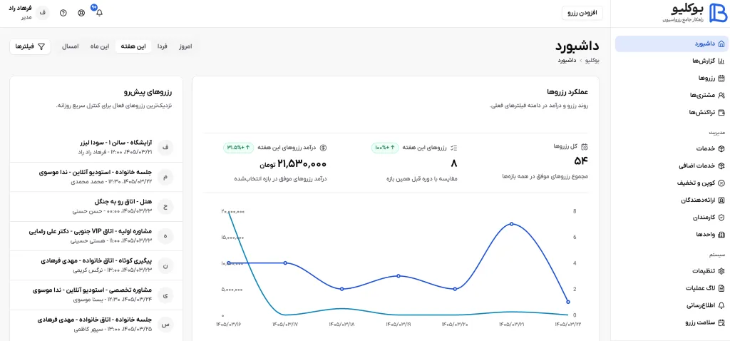Screen dimensions: 730x341
Task: Click the درآمد dollar coin icon
Action: coord(324,148)
